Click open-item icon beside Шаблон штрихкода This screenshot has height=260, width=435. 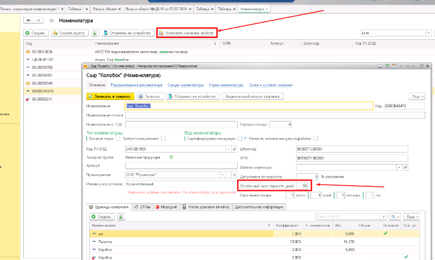(405, 167)
